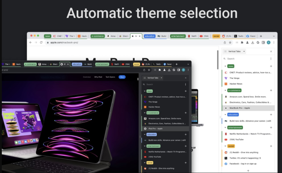Open the tab search chevron in the light window
The height and width of the screenshot is (173, 282).
[274, 36]
